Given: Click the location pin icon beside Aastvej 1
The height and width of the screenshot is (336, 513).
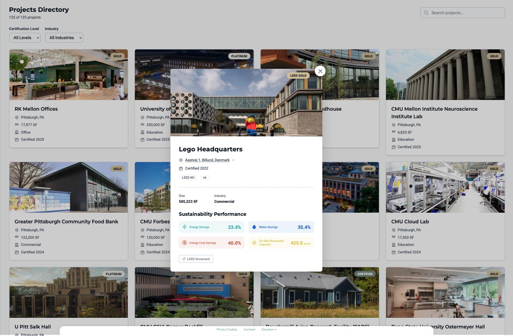Looking at the screenshot, I should [x=181, y=160].
